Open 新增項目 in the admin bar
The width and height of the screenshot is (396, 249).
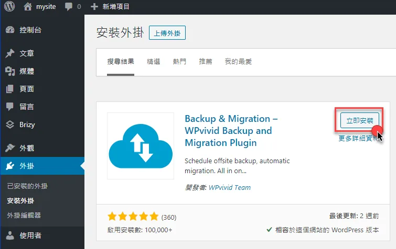tap(116, 7)
